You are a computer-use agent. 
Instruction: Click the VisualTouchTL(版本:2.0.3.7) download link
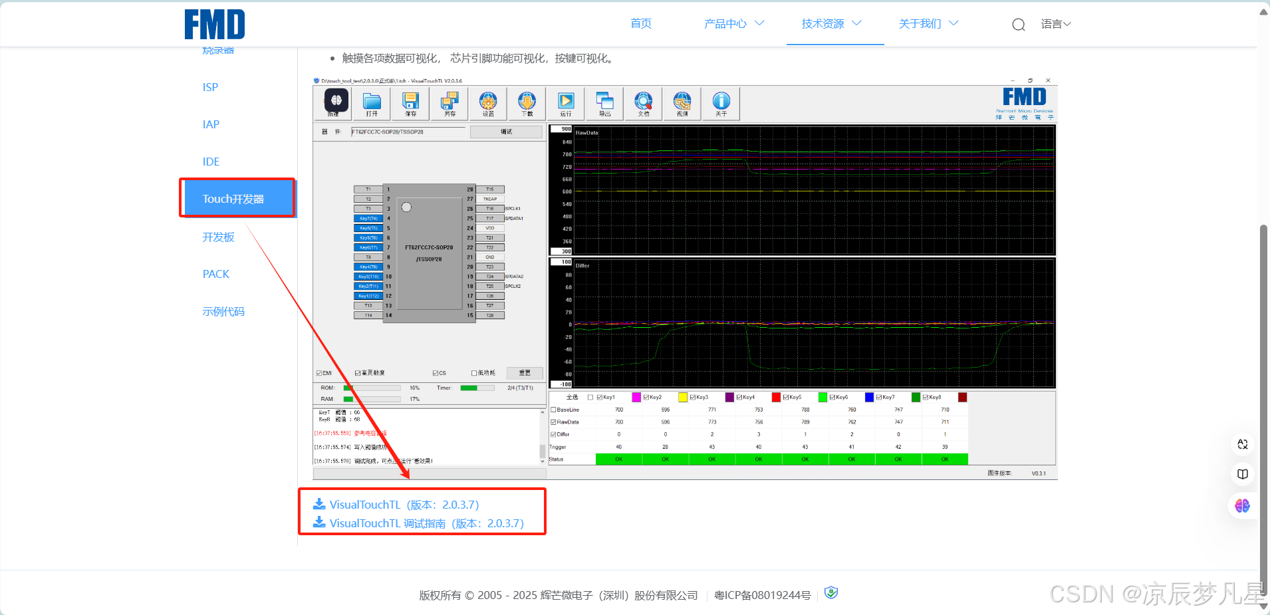click(x=404, y=505)
